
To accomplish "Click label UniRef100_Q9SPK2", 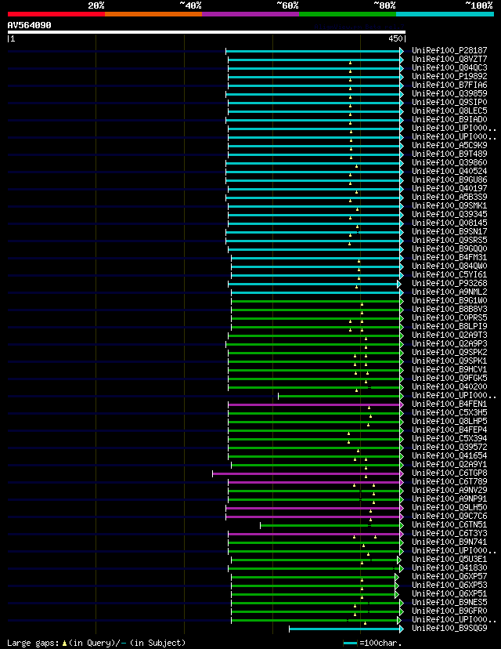I will (449, 352).
